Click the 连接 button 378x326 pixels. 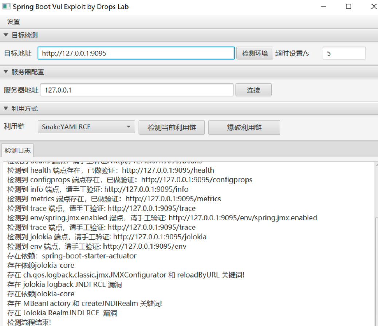[x=253, y=90]
